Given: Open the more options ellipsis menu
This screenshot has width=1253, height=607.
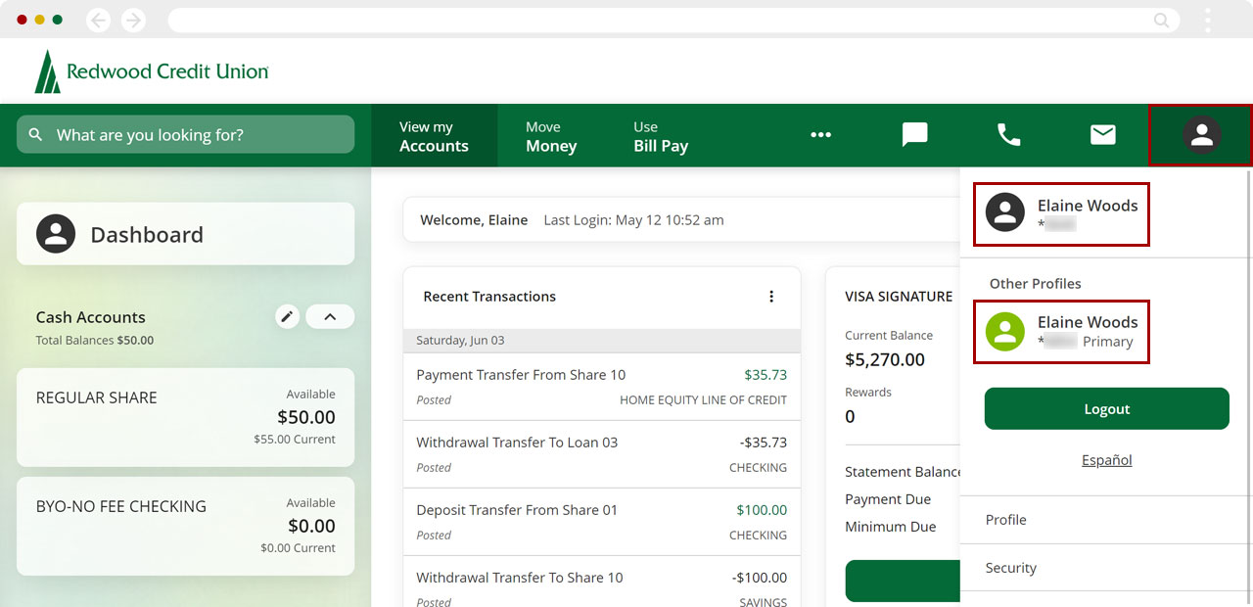Looking at the screenshot, I should click(x=820, y=135).
